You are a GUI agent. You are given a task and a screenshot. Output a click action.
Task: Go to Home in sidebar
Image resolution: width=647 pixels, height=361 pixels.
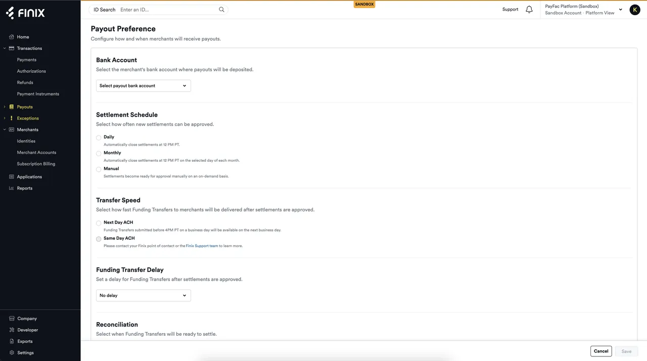pyautogui.click(x=23, y=37)
